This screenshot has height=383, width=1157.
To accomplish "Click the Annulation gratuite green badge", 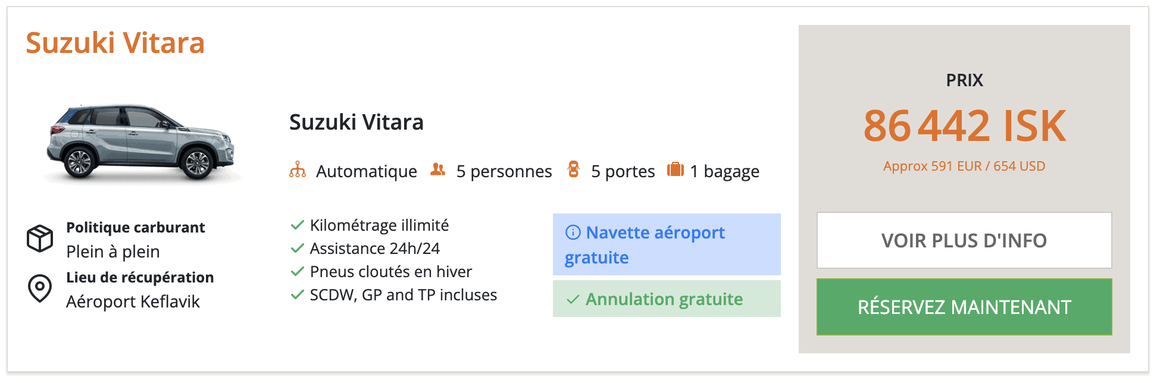I will point(667,299).
